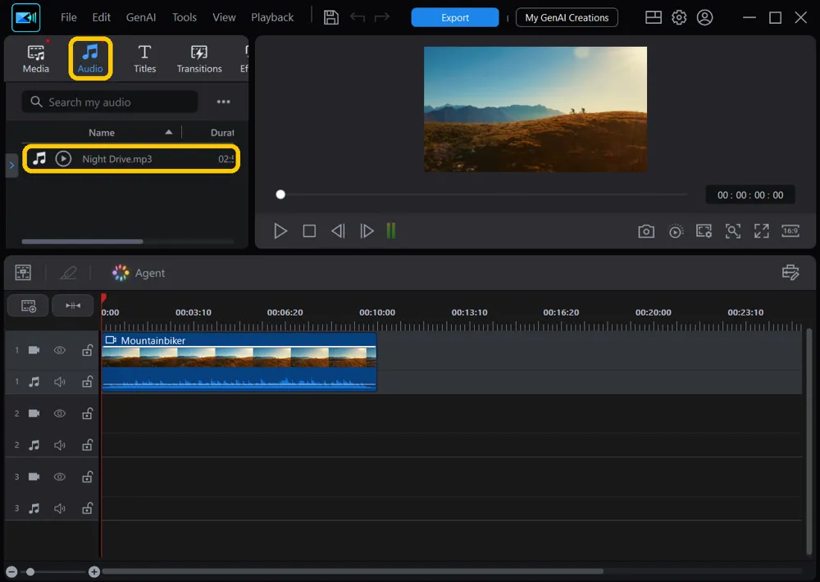Switch to the Titles tab
The width and height of the screenshot is (820, 582).
144,58
